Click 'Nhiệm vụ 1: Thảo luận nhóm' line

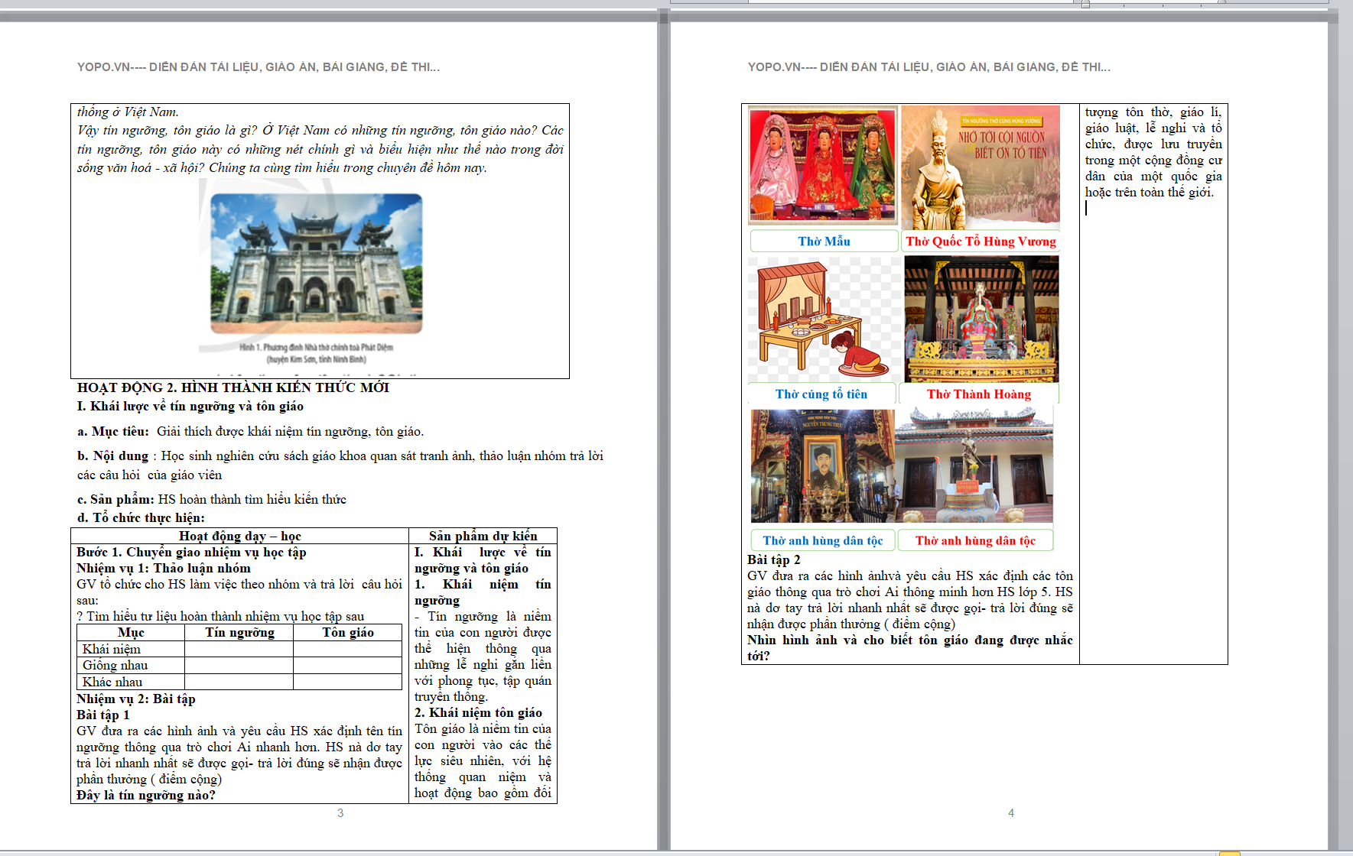[164, 568]
